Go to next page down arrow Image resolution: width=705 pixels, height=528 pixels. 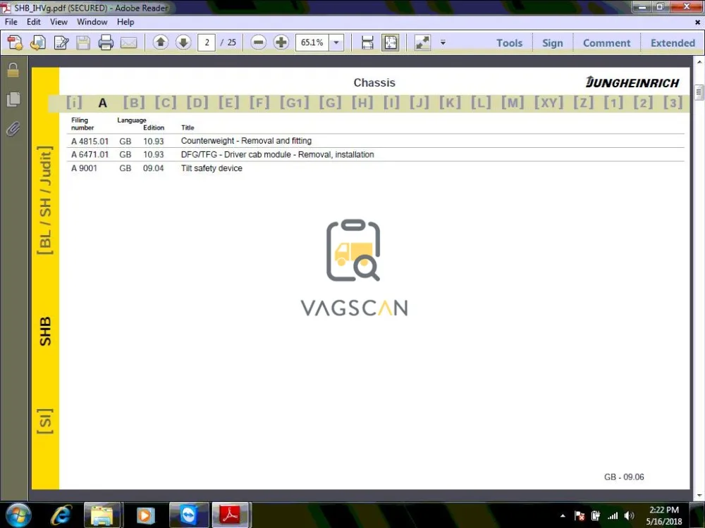coord(183,42)
